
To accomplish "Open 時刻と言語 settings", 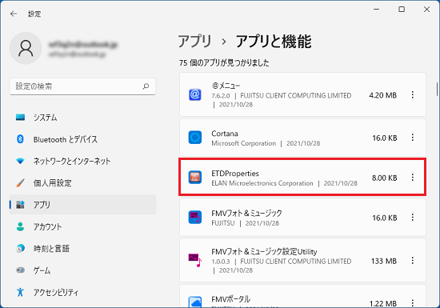I will pyautogui.click(x=82, y=249).
